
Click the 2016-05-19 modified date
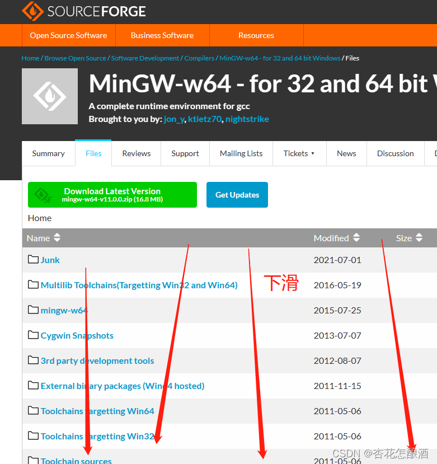[337, 285]
